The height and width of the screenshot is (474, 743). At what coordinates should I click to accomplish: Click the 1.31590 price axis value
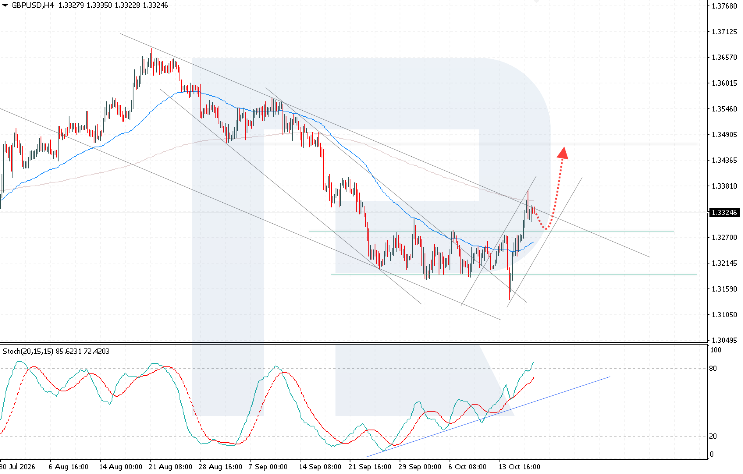(724, 289)
